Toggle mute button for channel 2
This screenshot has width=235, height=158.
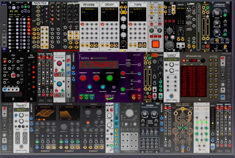click(52, 11)
